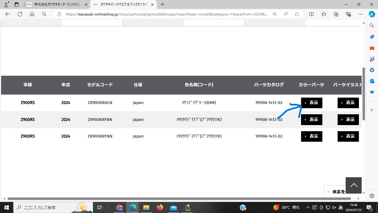This screenshot has height=213, width=378.
Task: Open the Windows Start menu
Action: (x=6, y=207)
